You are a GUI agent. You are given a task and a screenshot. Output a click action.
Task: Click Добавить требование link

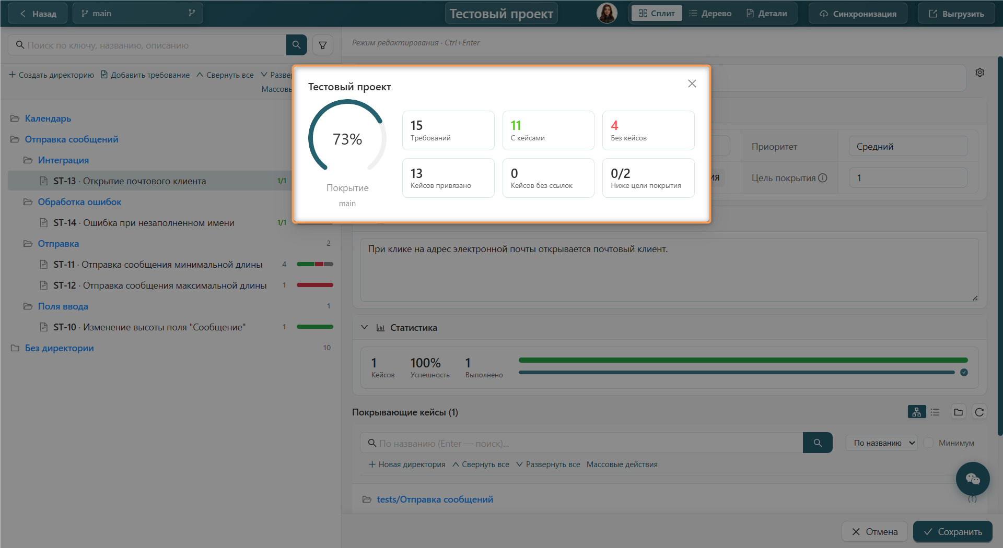(x=145, y=75)
